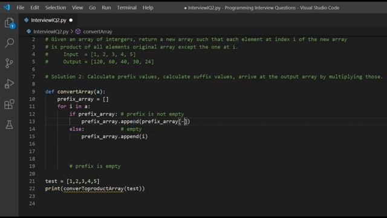Click unsaved dot on InterviewIQ2.py tab

point(71,20)
